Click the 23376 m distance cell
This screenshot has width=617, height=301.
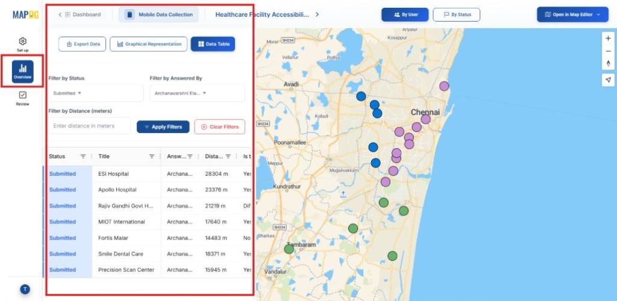(x=216, y=190)
